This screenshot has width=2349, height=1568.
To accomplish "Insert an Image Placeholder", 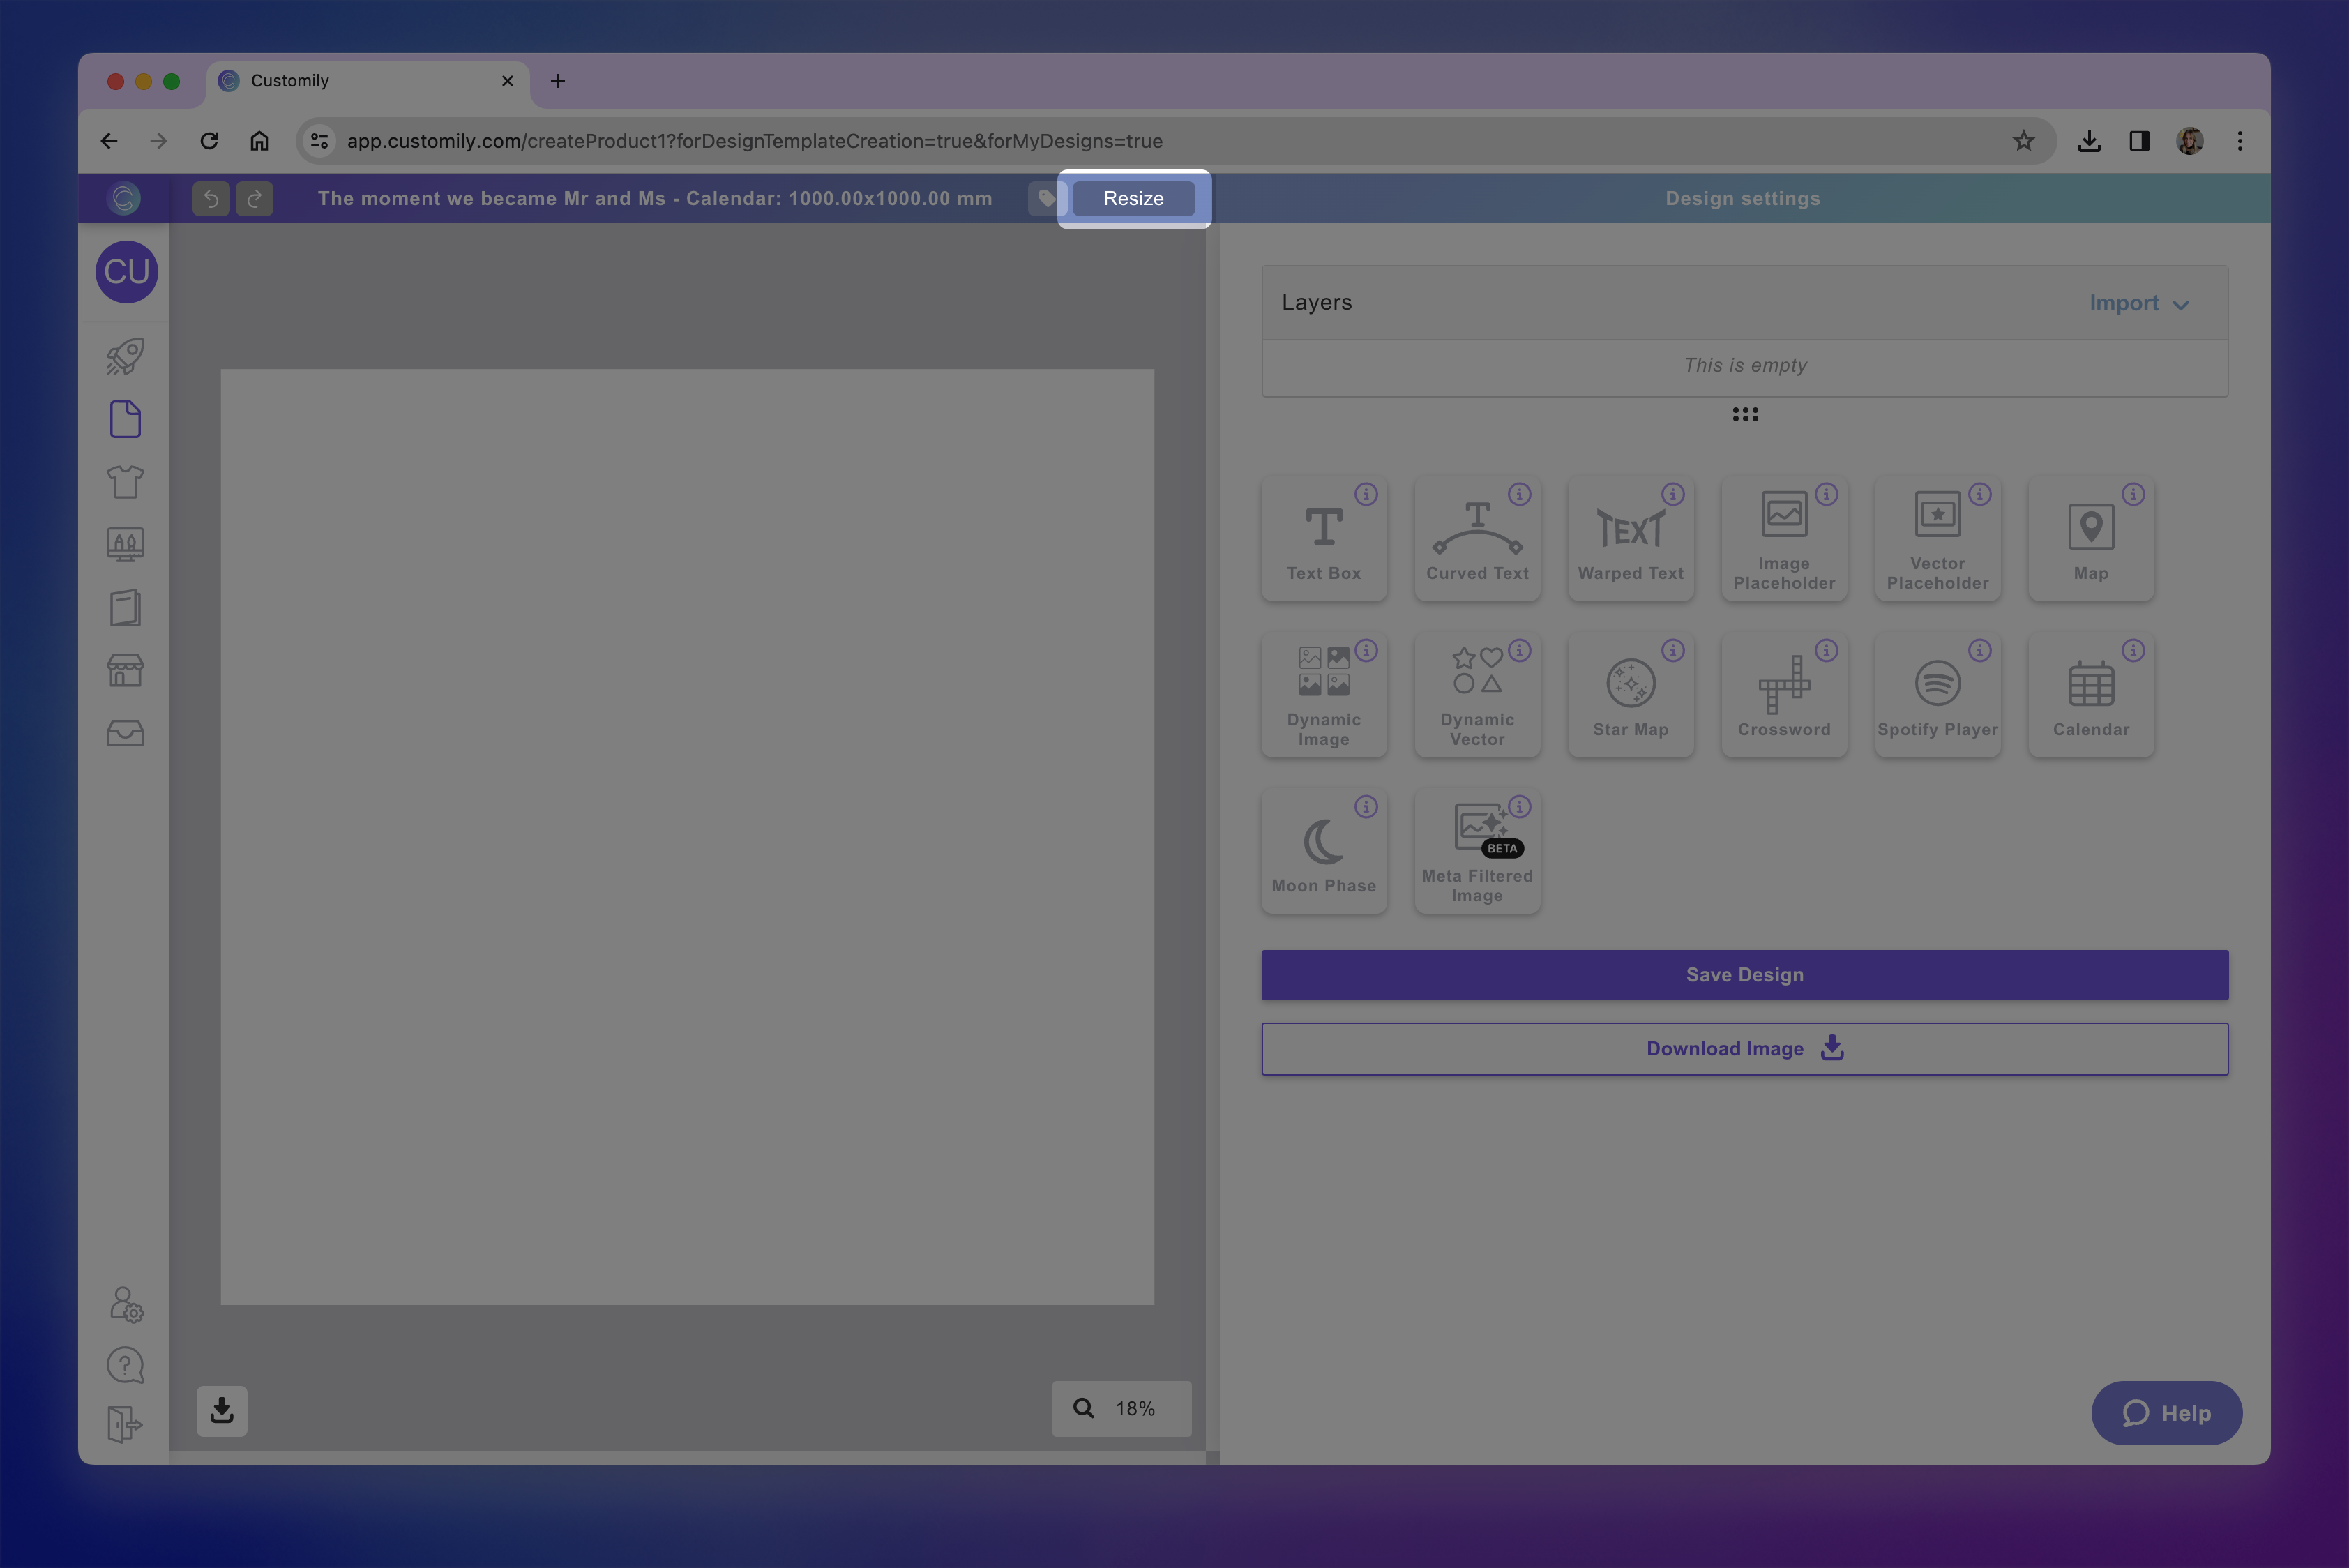I will click(1784, 539).
